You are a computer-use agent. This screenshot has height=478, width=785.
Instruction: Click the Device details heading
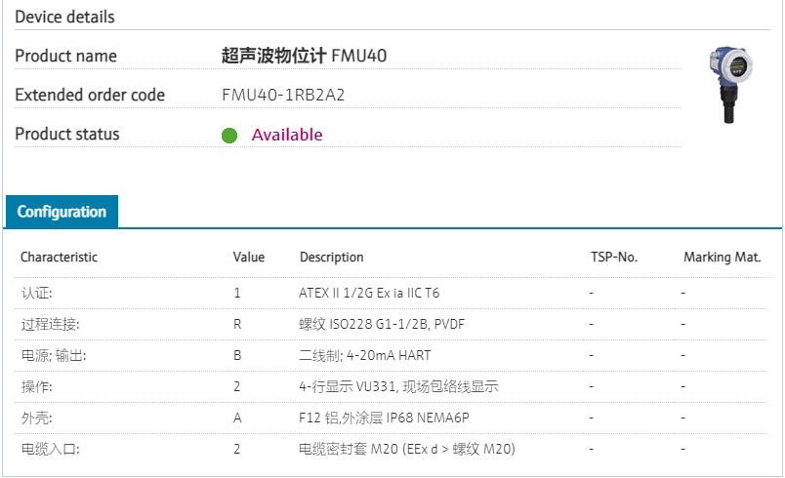point(64,18)
